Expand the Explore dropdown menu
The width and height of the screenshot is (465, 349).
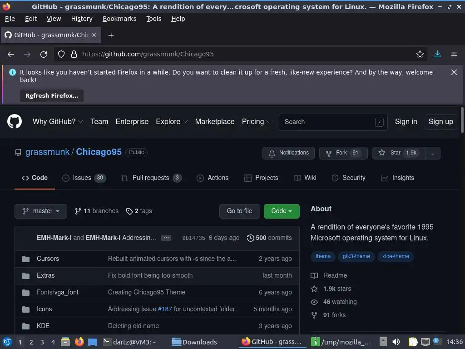tap(172, 122)
